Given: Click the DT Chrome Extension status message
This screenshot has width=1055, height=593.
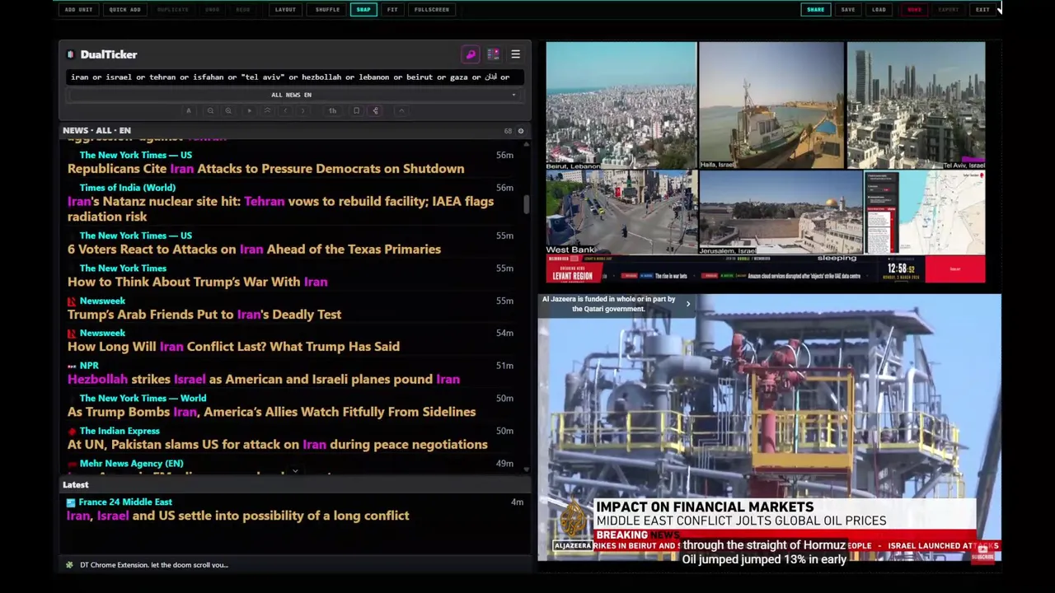Looking at the screenshot, I should point(154,565).
